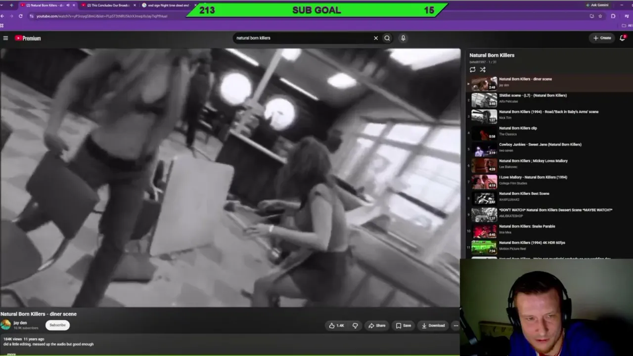Open browser extensions puzzle icon
Viewport: 633px width, 356px height.
(x=613, y=16)
